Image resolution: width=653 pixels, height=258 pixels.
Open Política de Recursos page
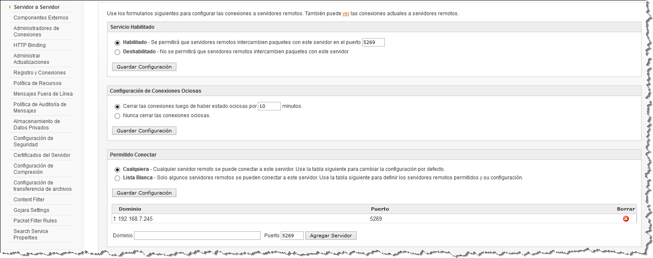(x=37, y=83)
